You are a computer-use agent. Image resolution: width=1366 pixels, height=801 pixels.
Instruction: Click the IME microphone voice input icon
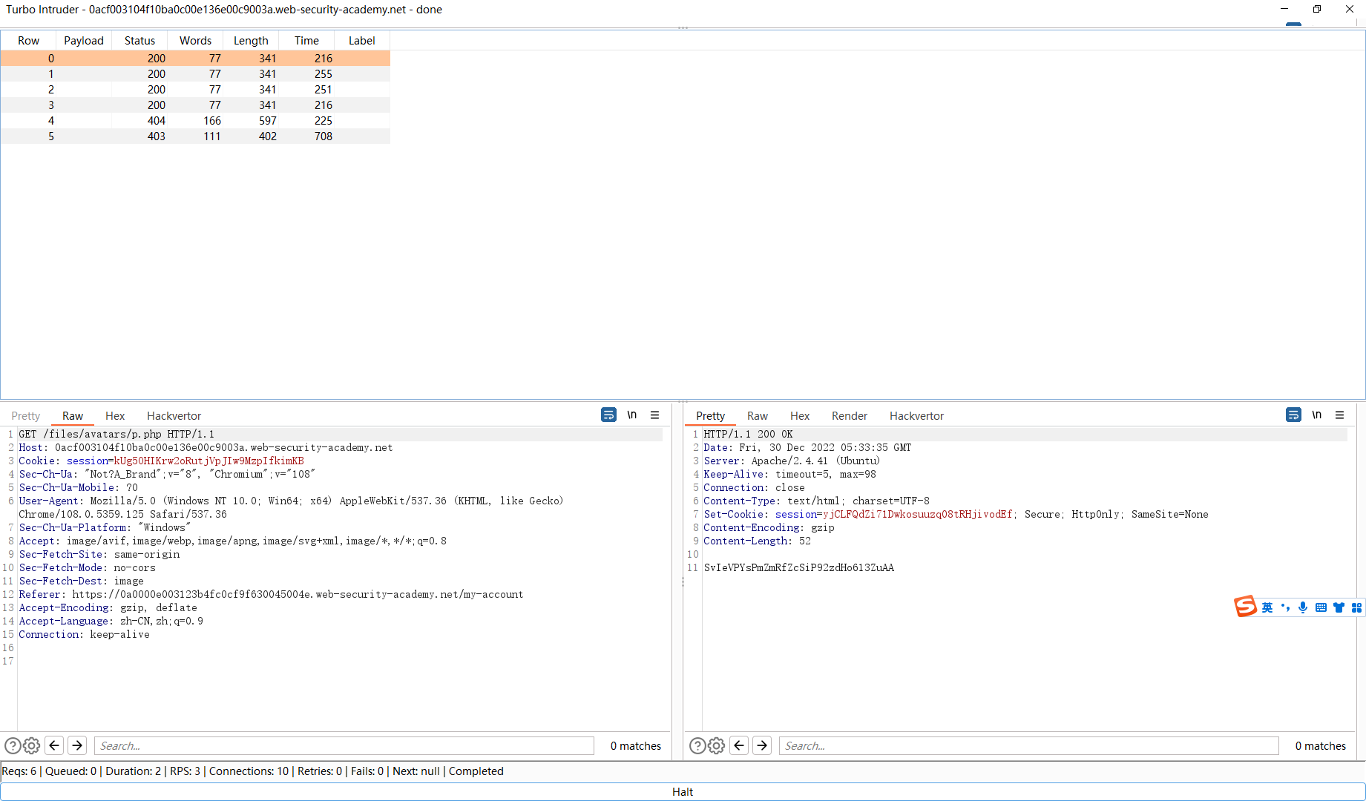pos(1303,607)
